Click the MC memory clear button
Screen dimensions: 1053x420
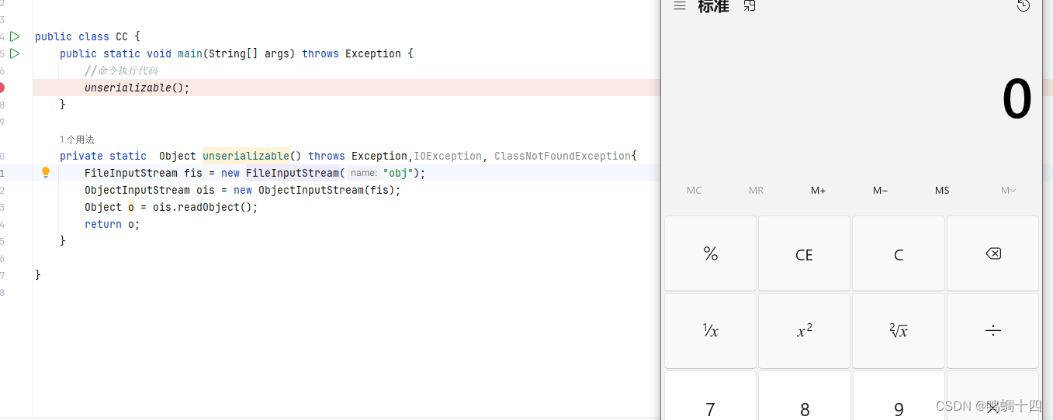pyautogui.click(x=694, y=191)
